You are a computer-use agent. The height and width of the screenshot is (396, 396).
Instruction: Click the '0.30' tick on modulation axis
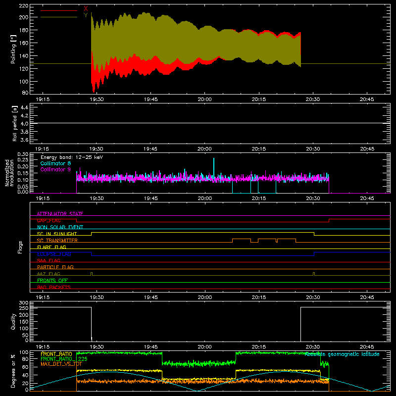pyautogui.click(x=23, y=154)
